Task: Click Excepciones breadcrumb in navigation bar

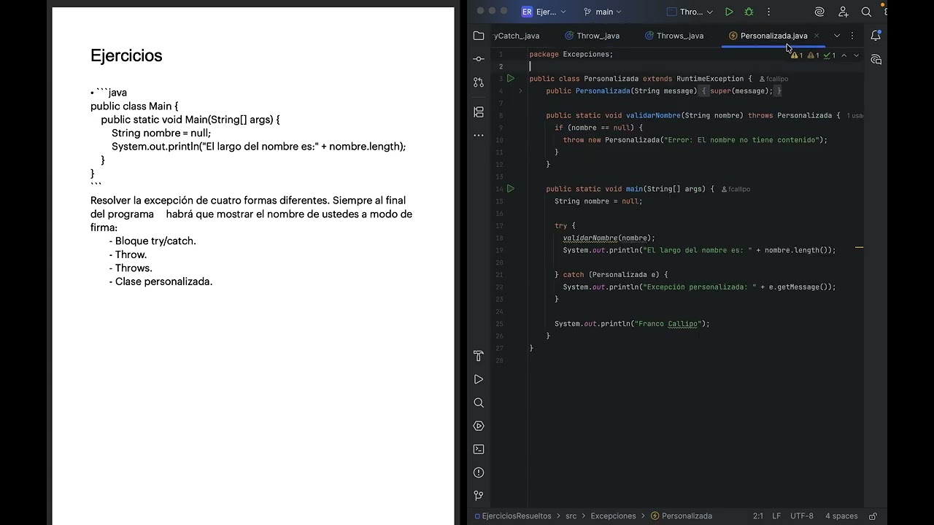Action: [x=613, y=516]
